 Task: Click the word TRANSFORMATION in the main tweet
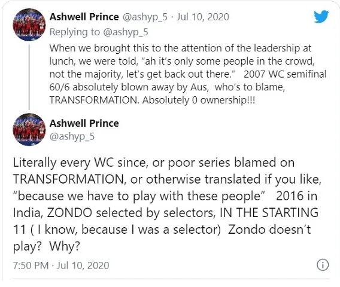coord(68,179)
